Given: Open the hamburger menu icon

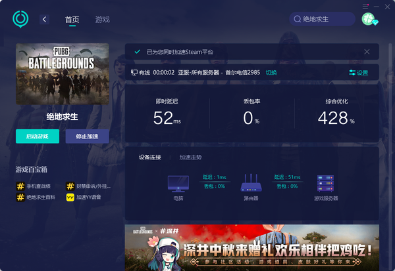Looking at the screenshot, I should pyautogui.click(x=365, y=7).
